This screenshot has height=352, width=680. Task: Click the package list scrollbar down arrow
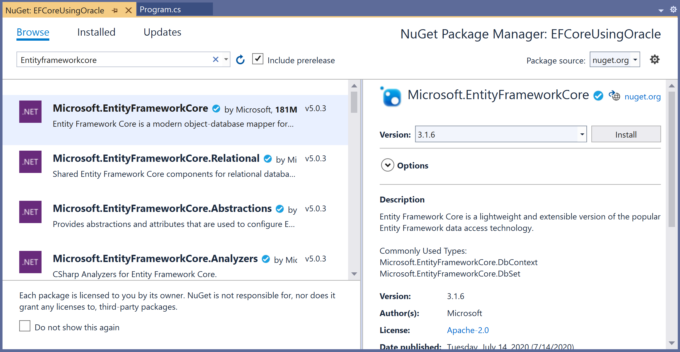(354, 274)
